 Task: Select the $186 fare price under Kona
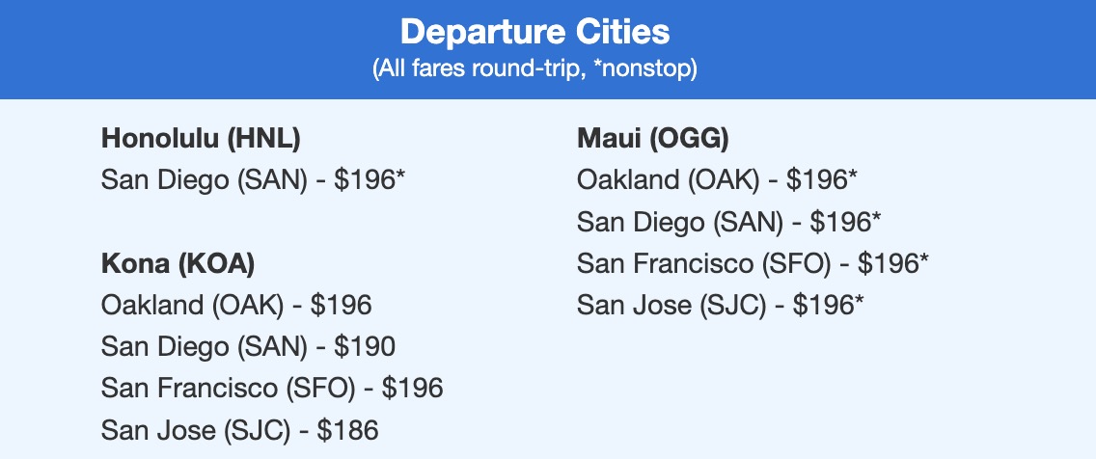pos(347,430)
